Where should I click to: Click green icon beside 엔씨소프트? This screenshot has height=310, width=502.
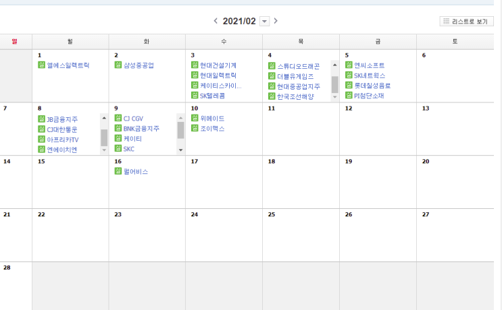pyautogui.click(x=349, y=65)
